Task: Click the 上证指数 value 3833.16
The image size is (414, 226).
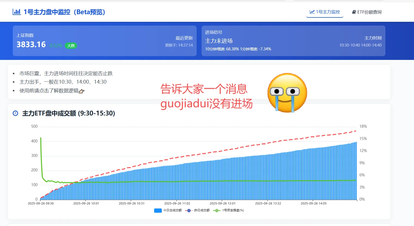Action: pyautogui.click(x=31, y=44)
